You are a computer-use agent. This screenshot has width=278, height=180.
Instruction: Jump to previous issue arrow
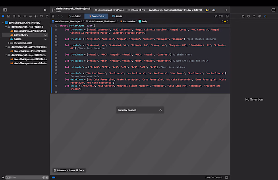click(222, 21)
